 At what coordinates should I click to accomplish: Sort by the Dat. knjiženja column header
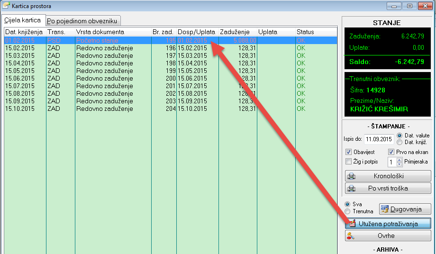(25, 32)
